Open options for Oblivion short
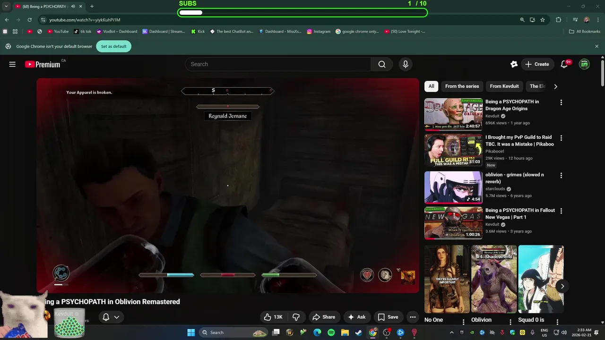 tap(510, 322)
